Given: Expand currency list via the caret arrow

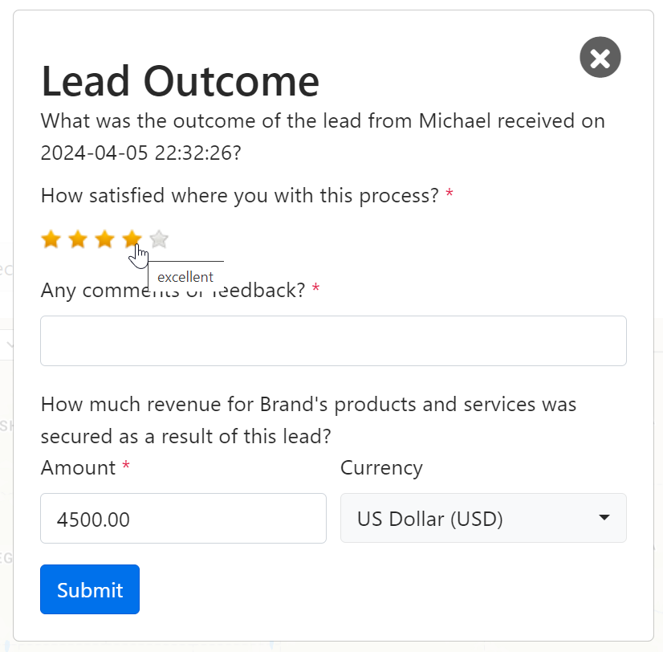Looking at the screenshot, I should click(604, 518).
